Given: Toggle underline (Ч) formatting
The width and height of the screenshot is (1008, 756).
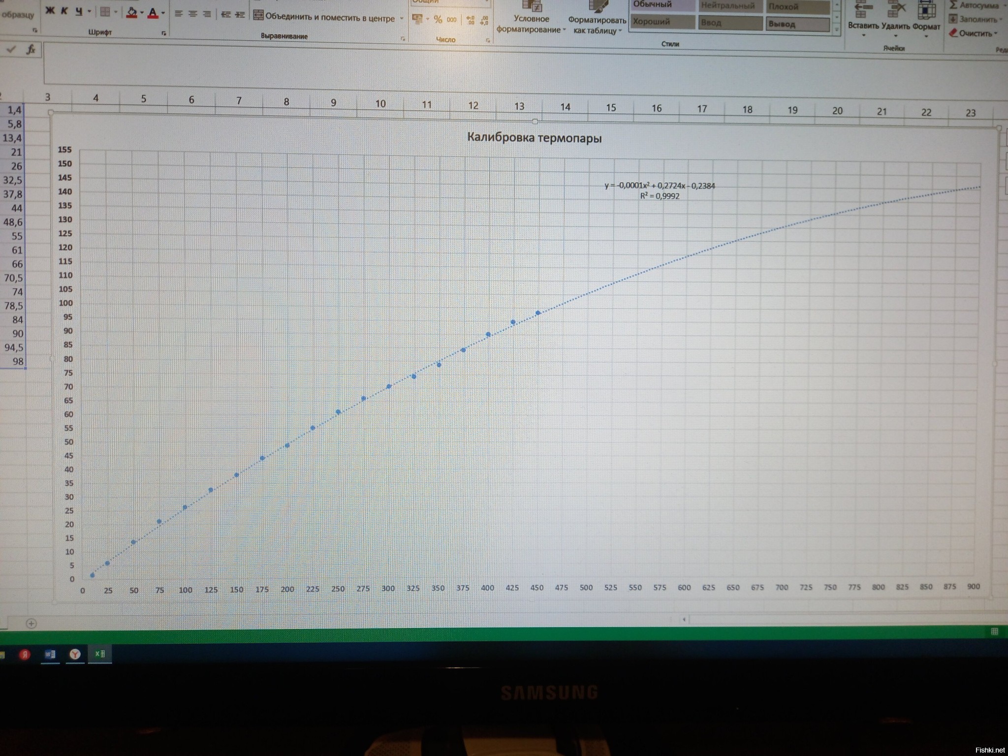Looking at the screenshot, I should 79,11.
